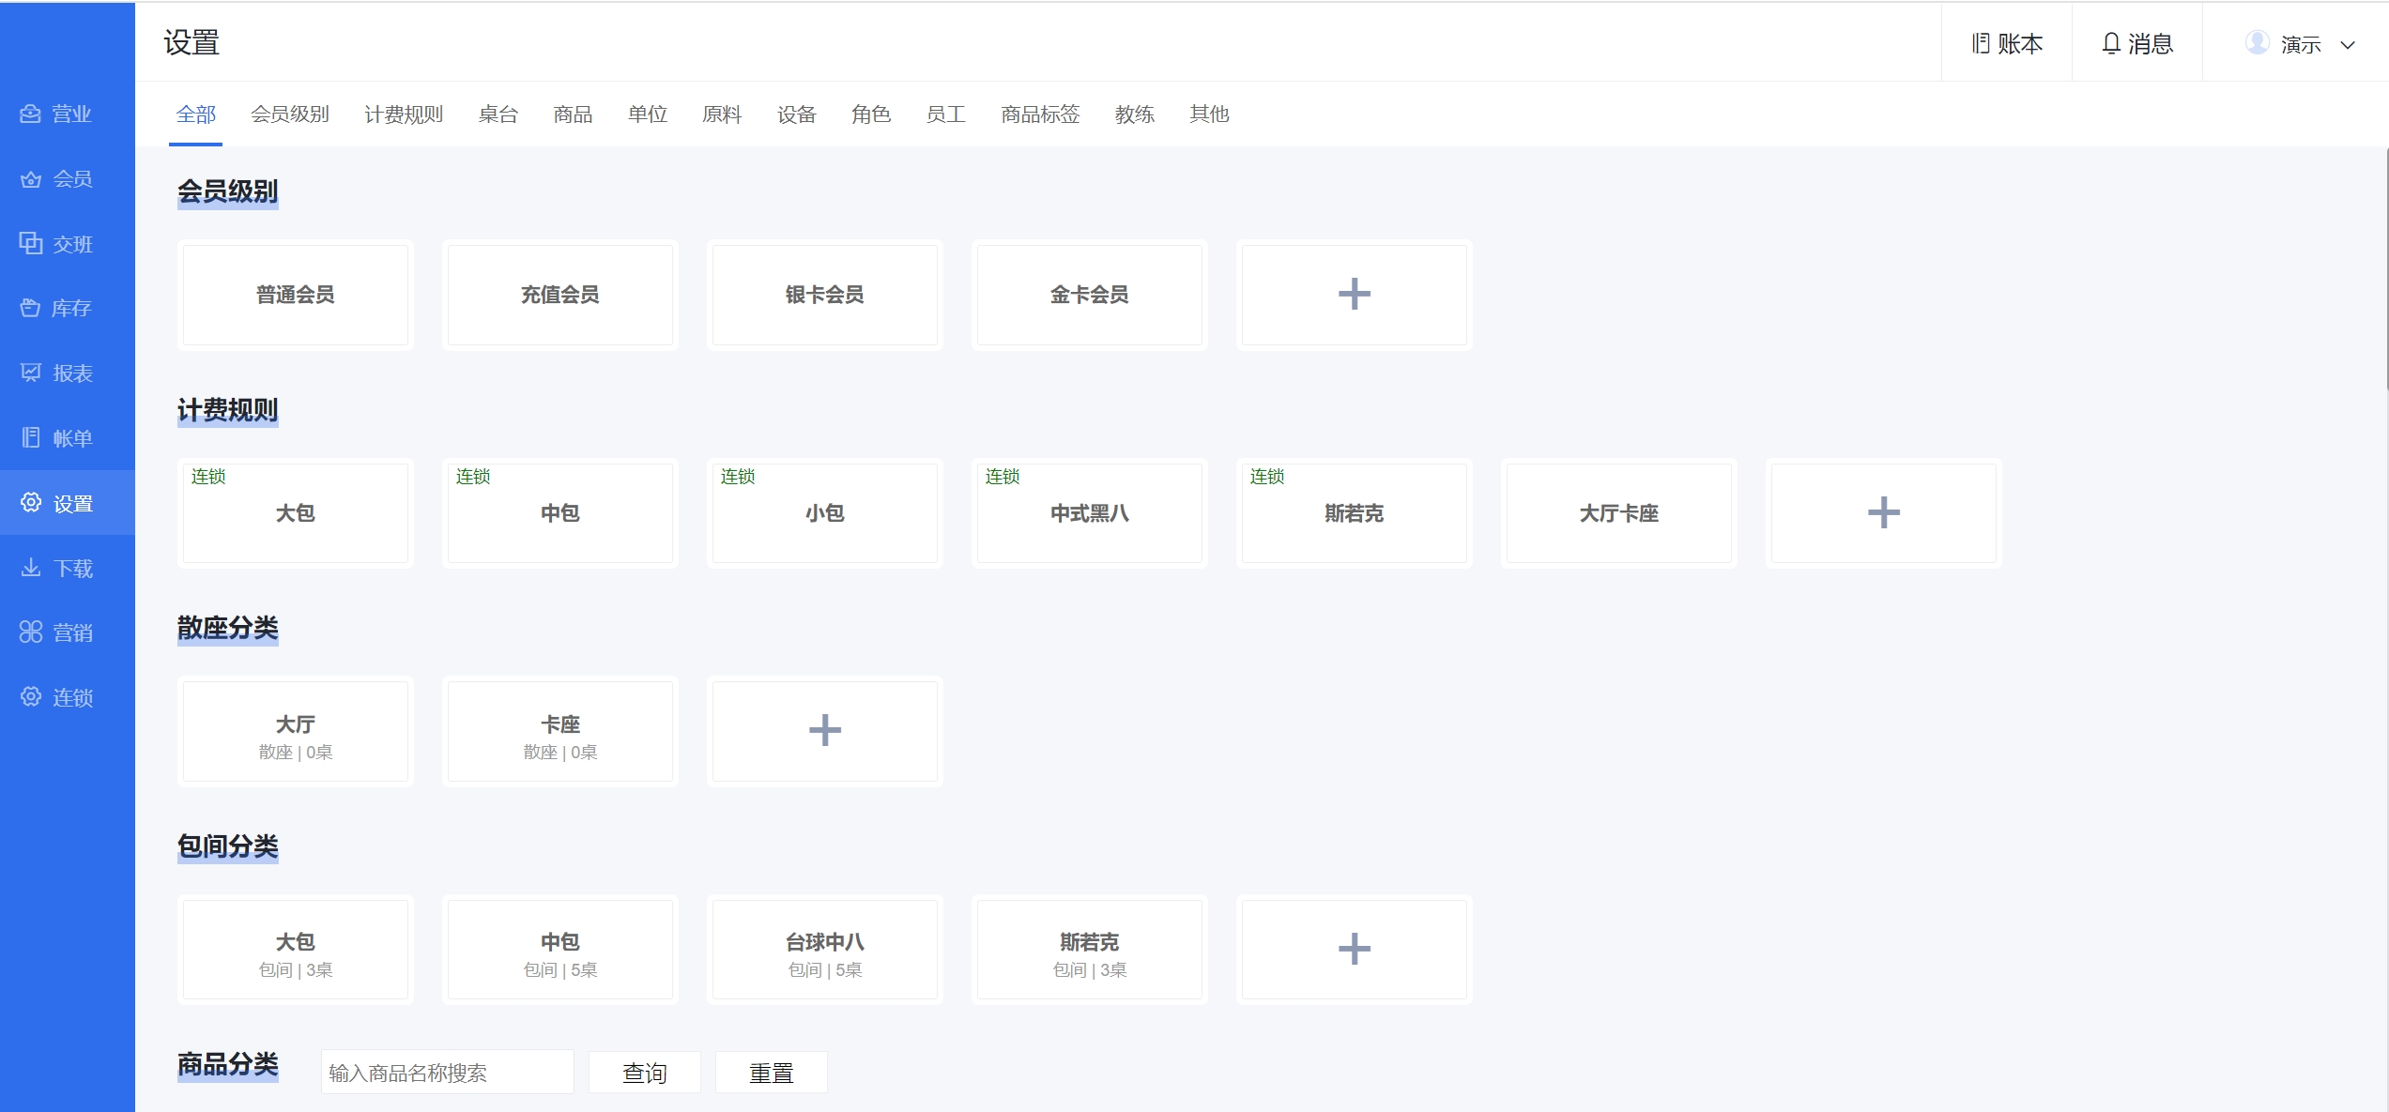Viewport: 2389px width, 1112px height.
Task: Switch to 商品标签 tab
Action: [x=1040, y=114]
